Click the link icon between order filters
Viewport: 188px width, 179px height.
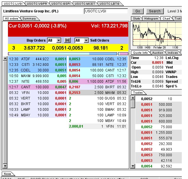click(67, 40)
